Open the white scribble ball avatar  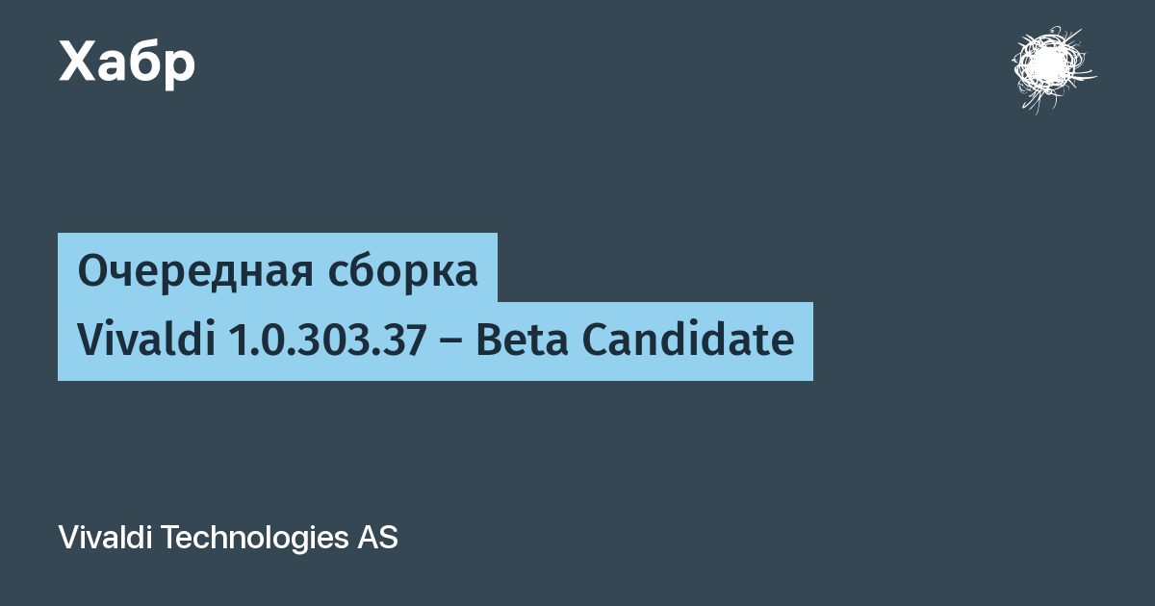click(x=1051, y=70)
